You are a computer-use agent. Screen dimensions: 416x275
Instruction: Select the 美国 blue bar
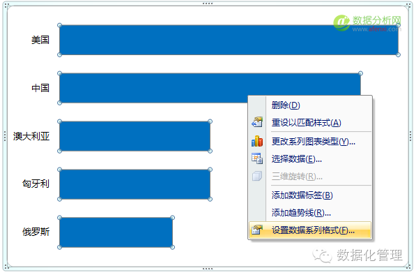tap(229, 40)
